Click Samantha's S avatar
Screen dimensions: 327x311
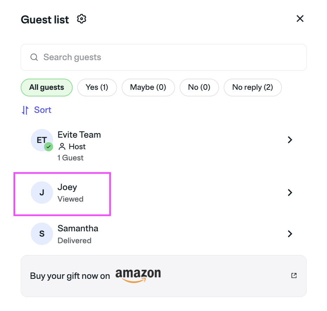[42, 234]
